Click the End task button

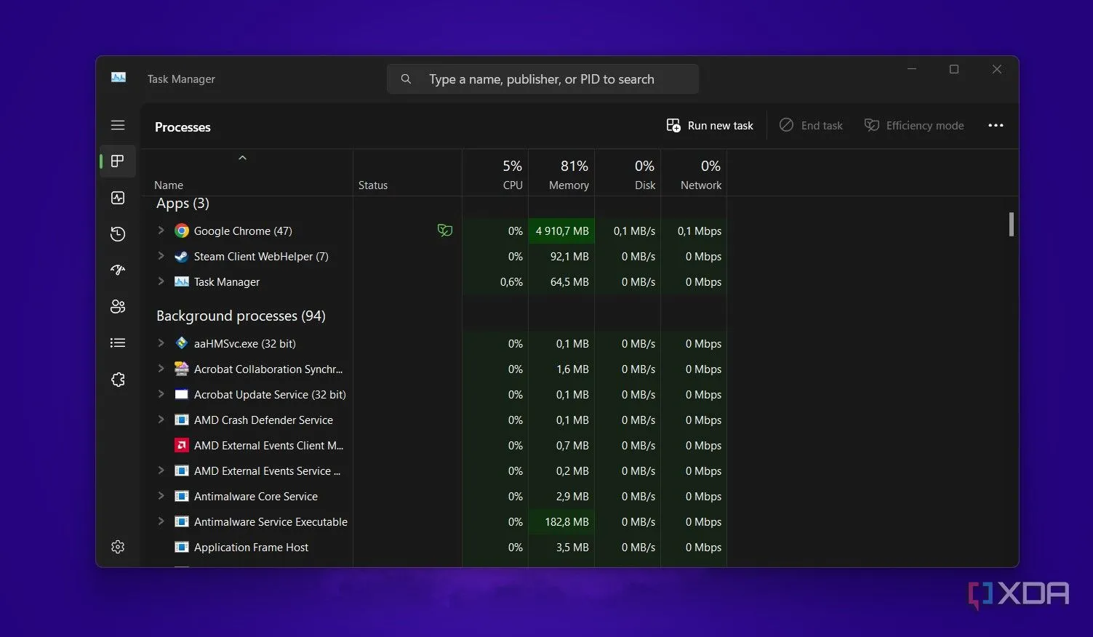tap(811, 126)
